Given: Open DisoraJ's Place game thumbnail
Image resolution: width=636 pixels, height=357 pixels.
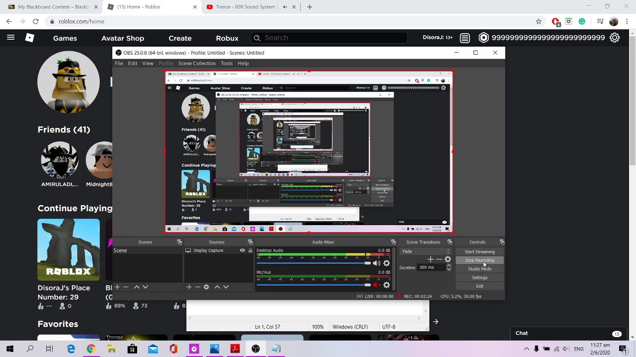Looking at the screenshot, I should point(69,249).
